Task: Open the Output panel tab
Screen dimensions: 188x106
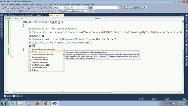Action: pyautogui.click(x=8, y=96)
